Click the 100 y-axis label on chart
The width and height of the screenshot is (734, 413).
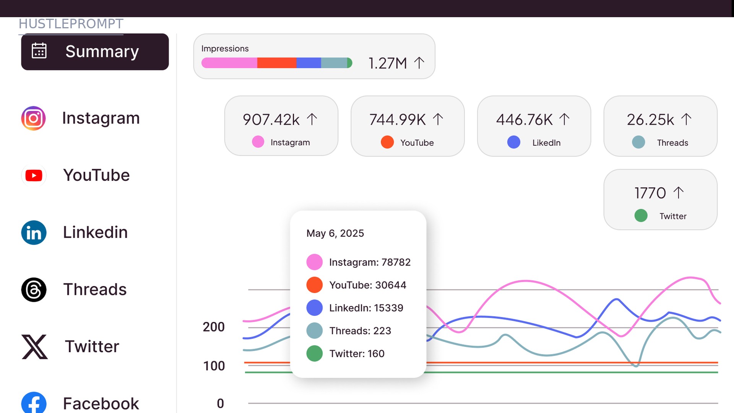tap(214, 366)
